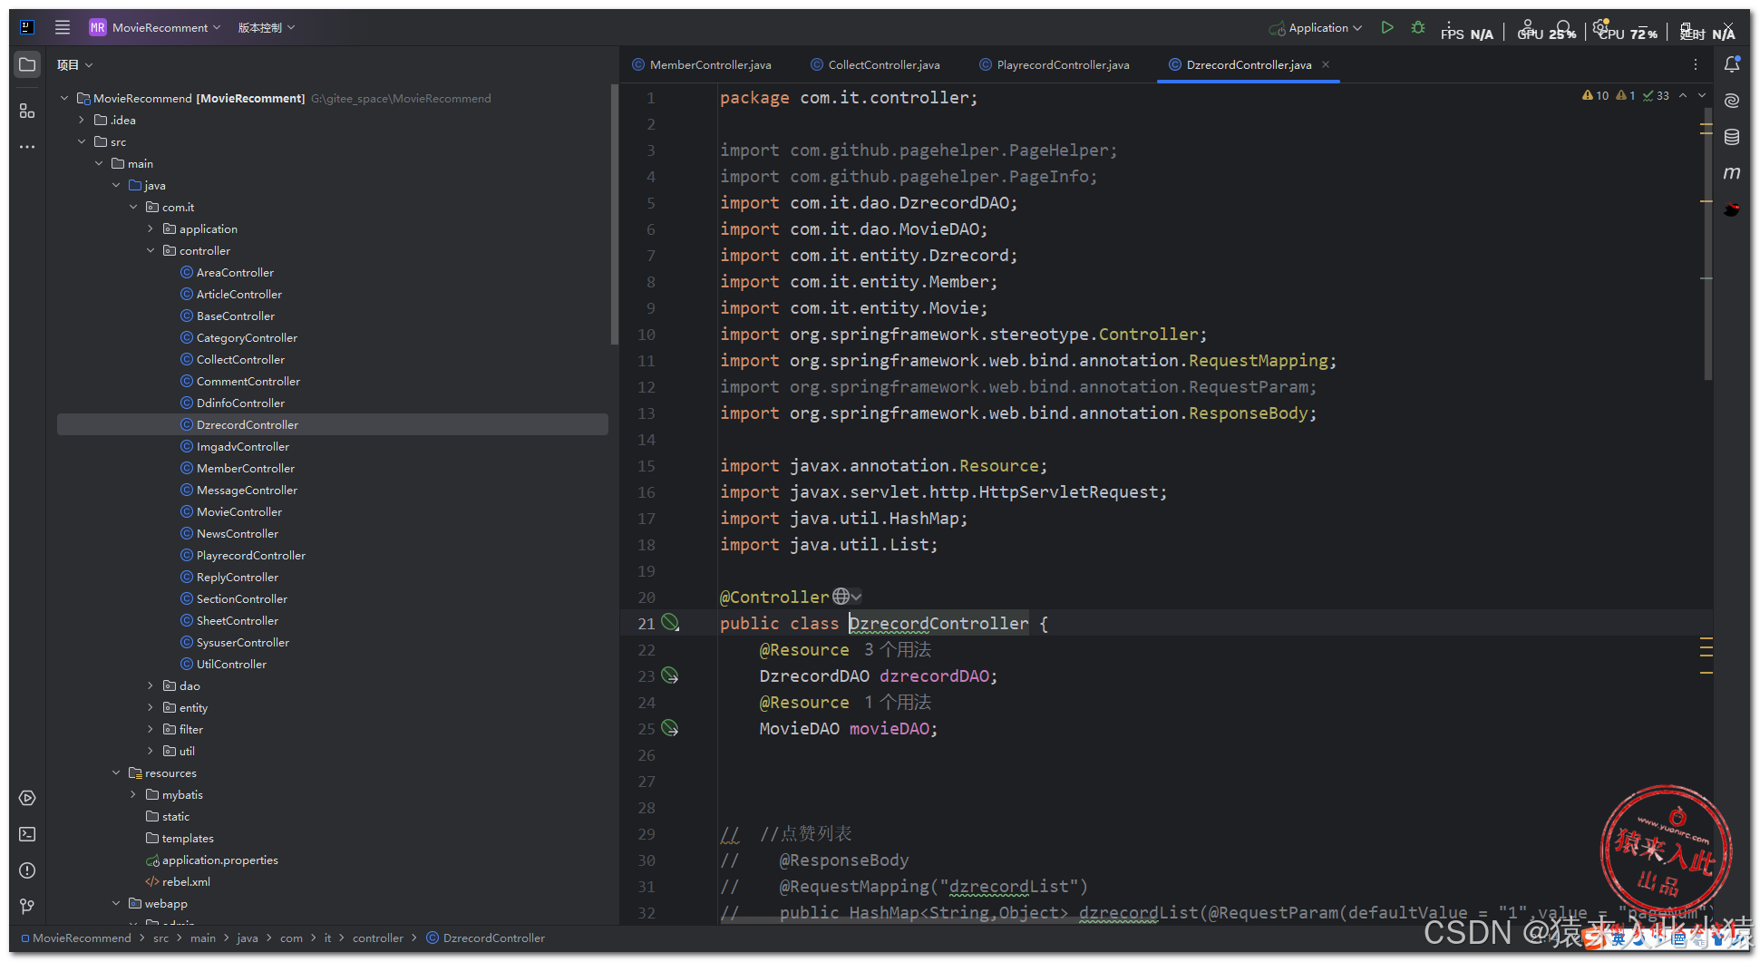Open the 项目 view selector dropdown
This screenshot has width=1760, height=962.
[75, 64]
